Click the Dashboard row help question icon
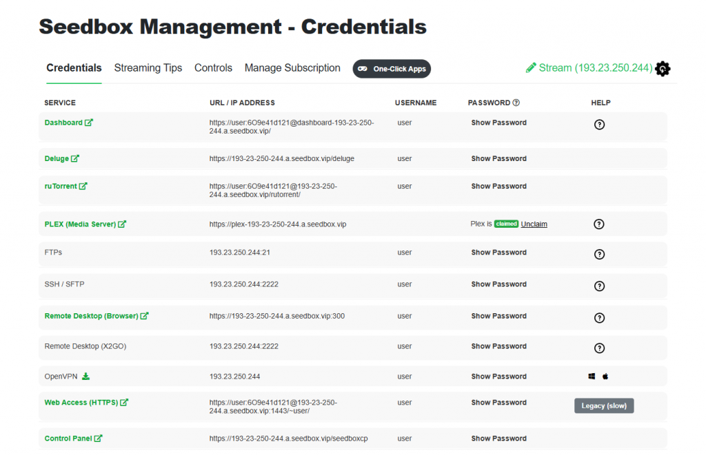Image resolution: width=706 pixels, height=455 pixels. [x=599, y=125]
